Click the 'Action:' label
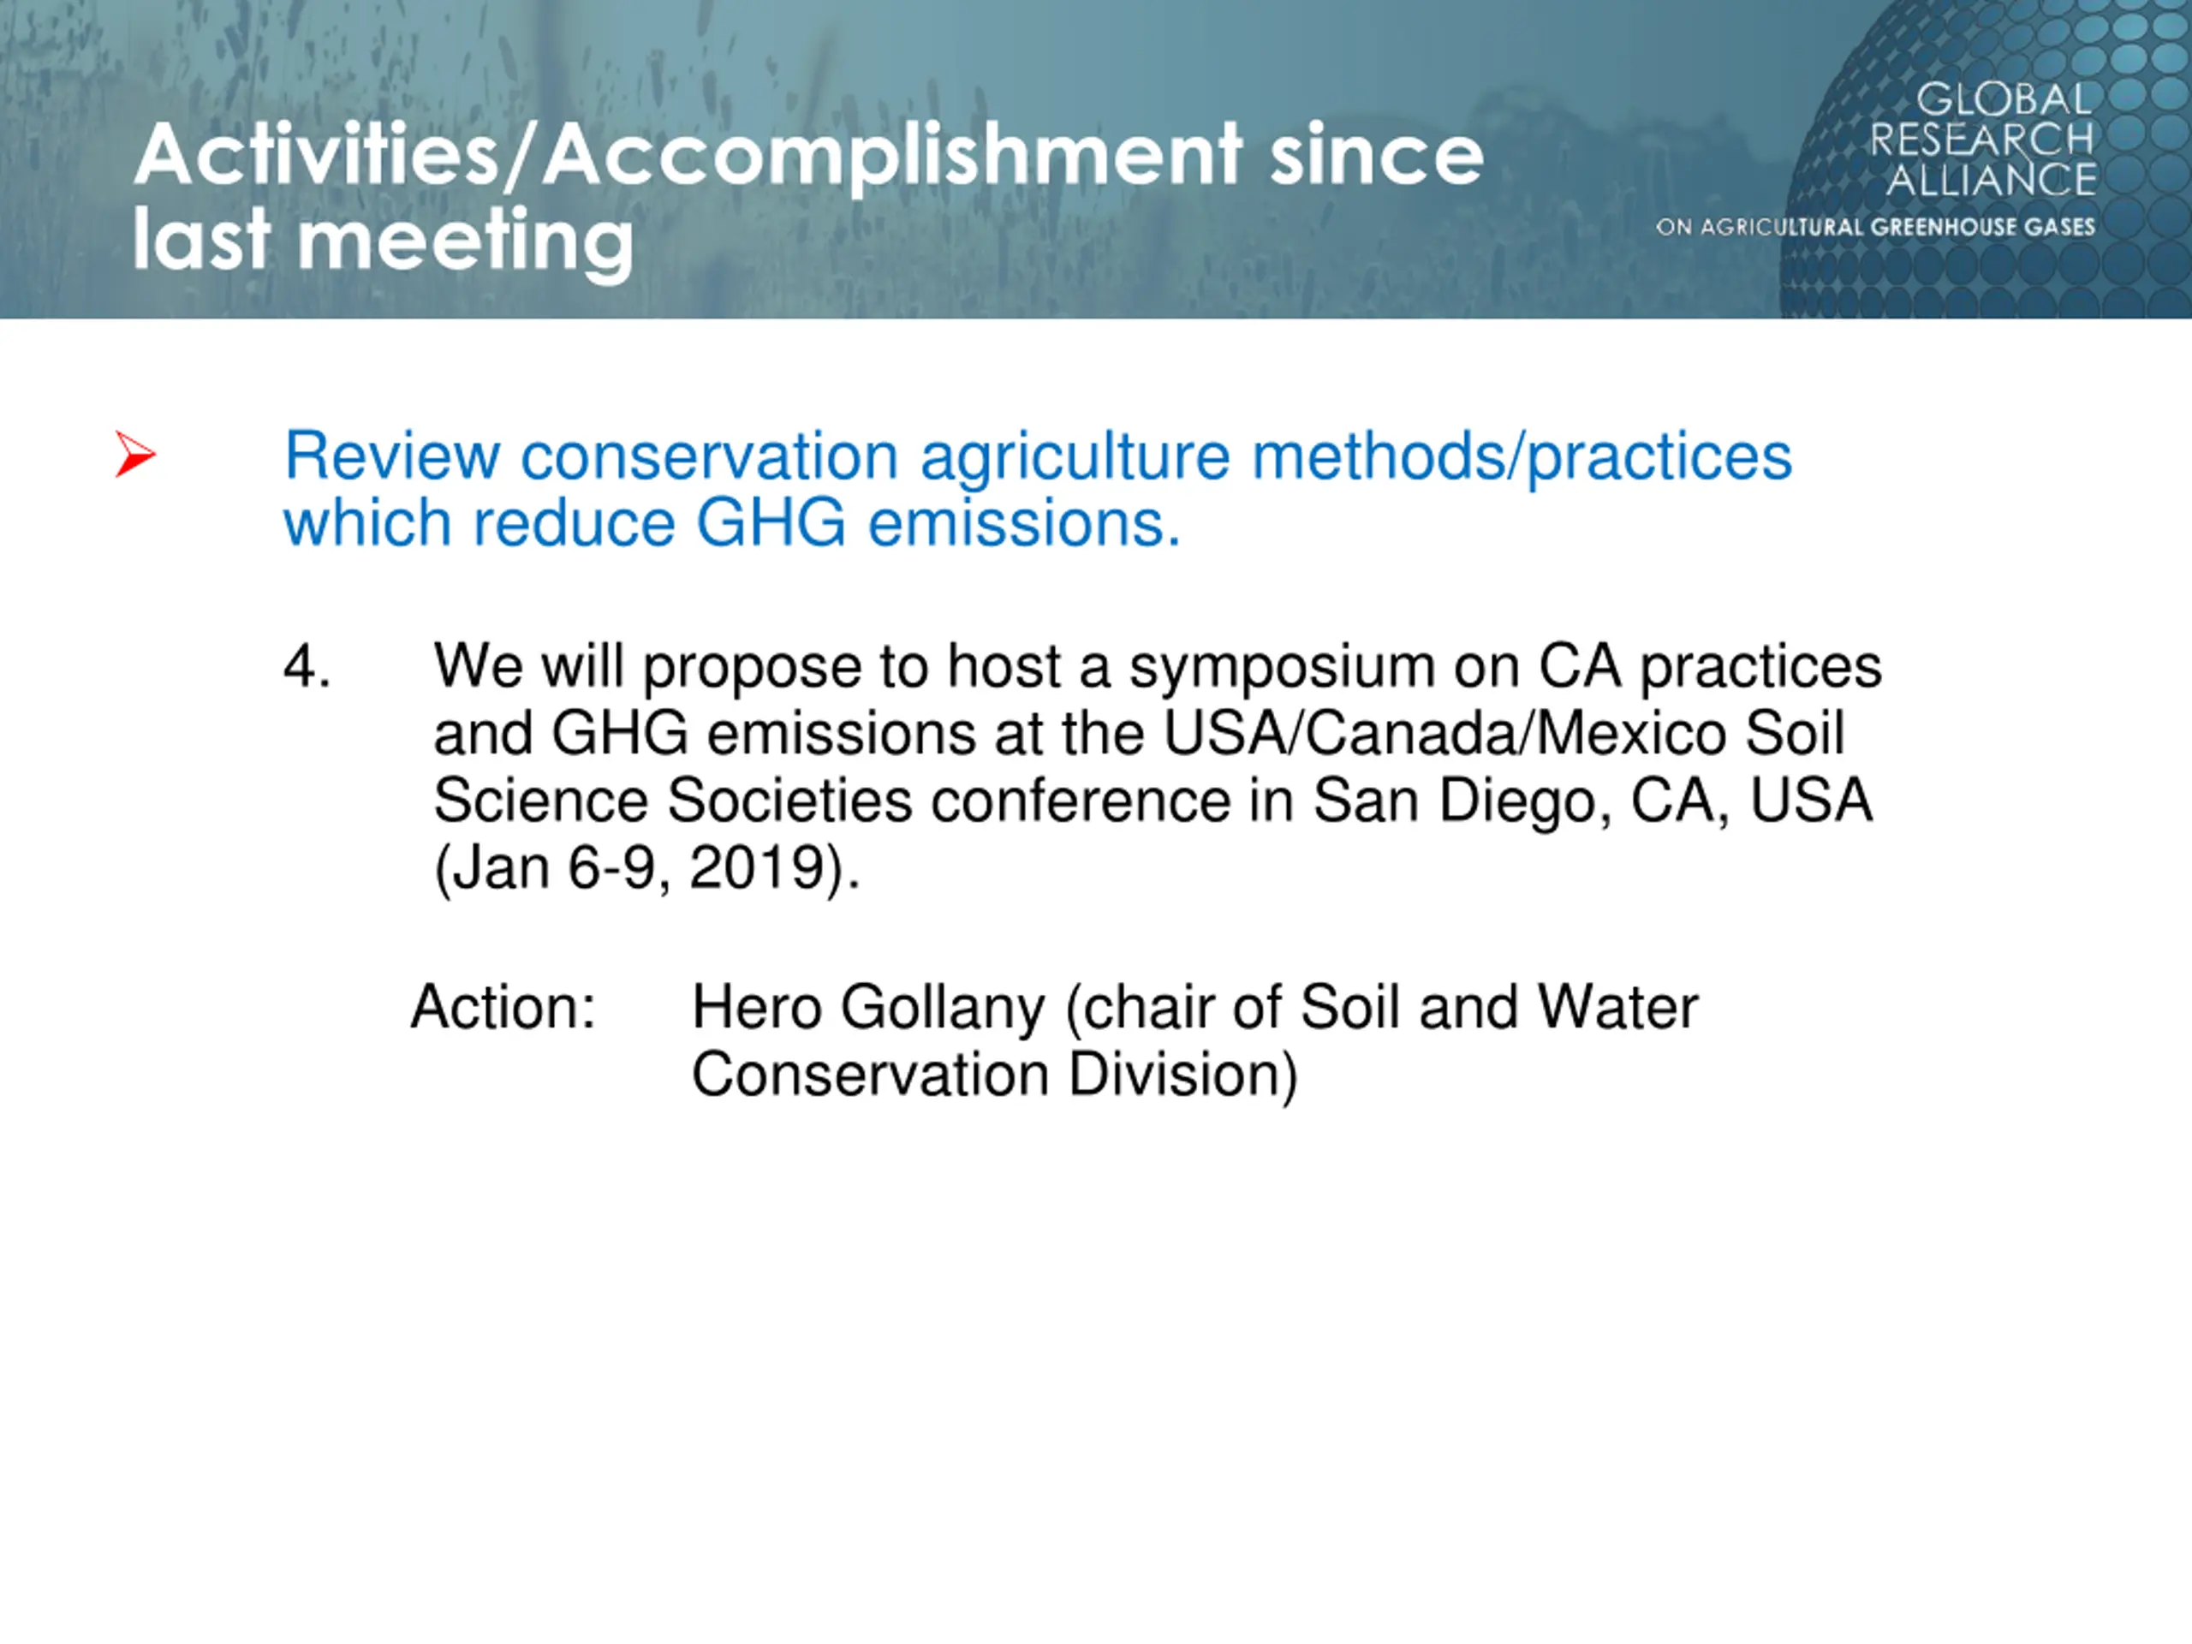Image resolution: width=2192 pixels, height=1644 pixels. pos(503,1007)
